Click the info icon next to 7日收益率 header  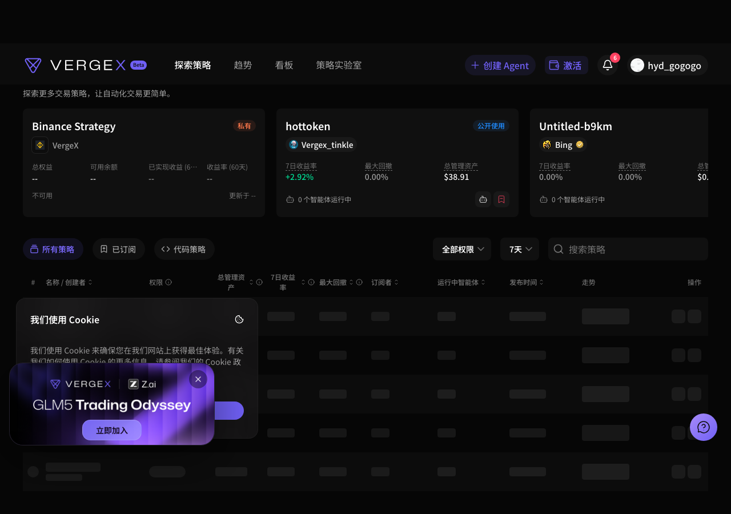tap(311, 282)
